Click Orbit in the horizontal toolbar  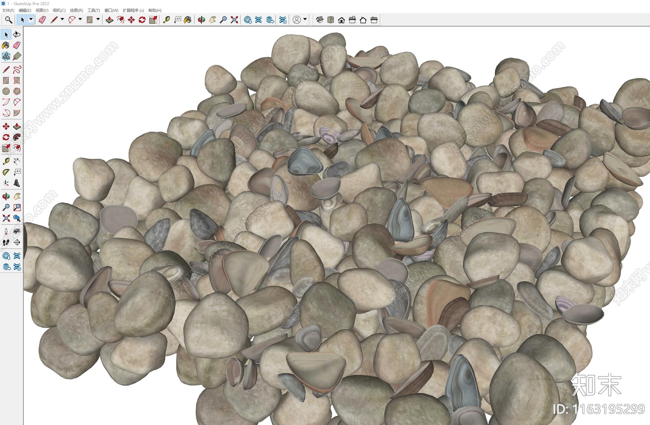[201, 19]
